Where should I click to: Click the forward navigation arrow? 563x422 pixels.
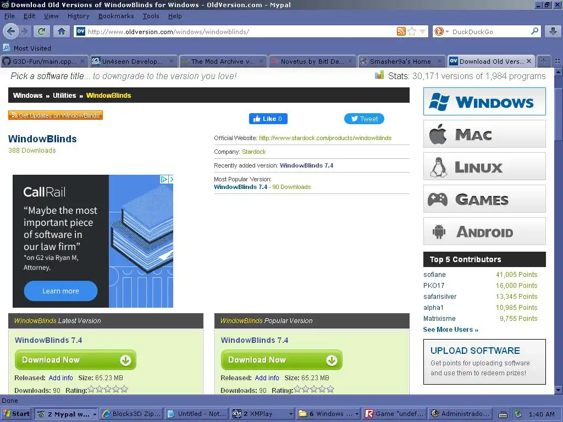[x=24, y=31]
